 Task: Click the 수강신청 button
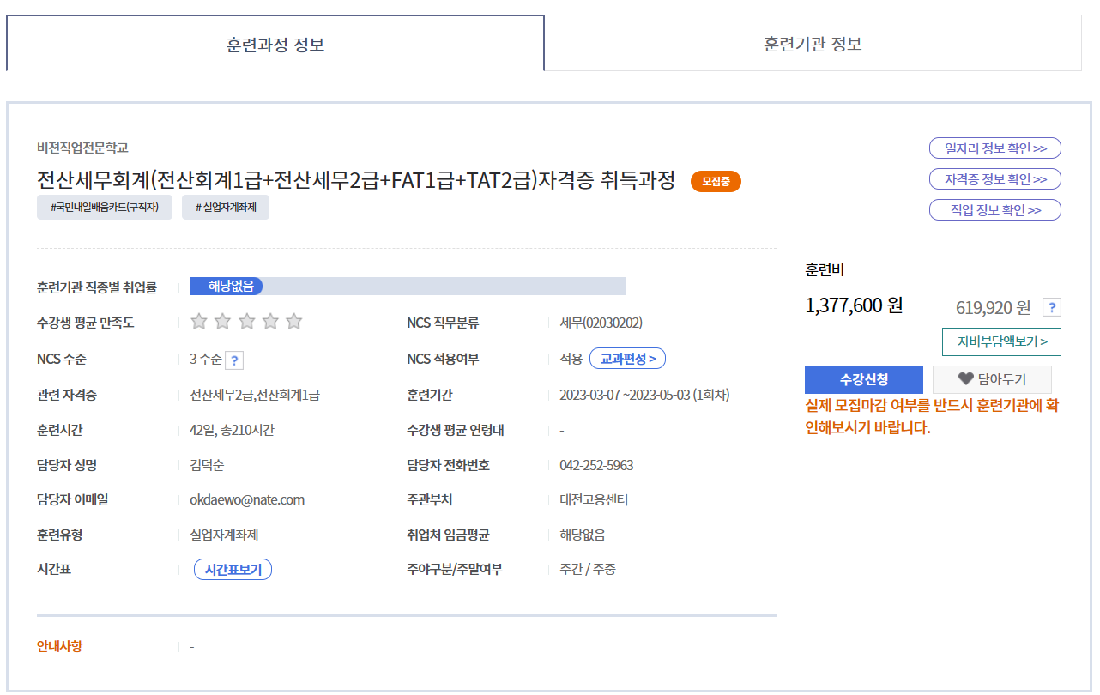(x=864, y=379)
